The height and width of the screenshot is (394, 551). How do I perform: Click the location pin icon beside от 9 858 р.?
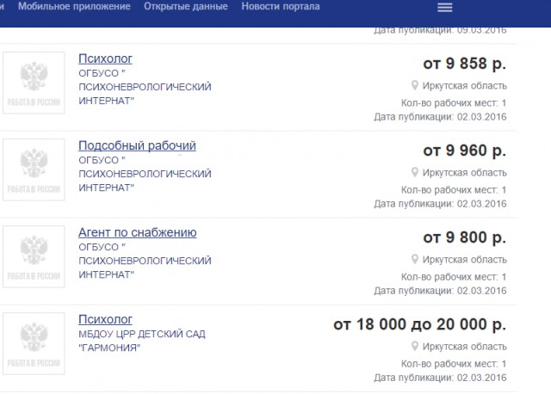415,85
